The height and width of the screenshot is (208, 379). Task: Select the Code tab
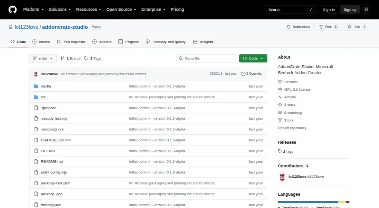(18, 42)
